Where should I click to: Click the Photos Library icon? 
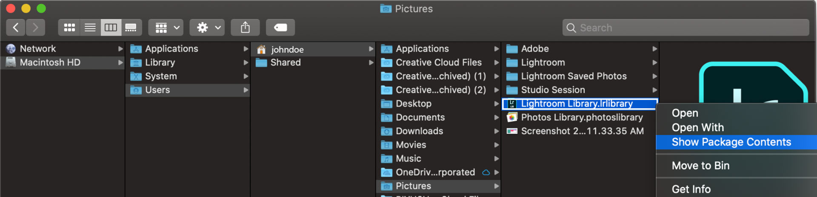[512, 117]
